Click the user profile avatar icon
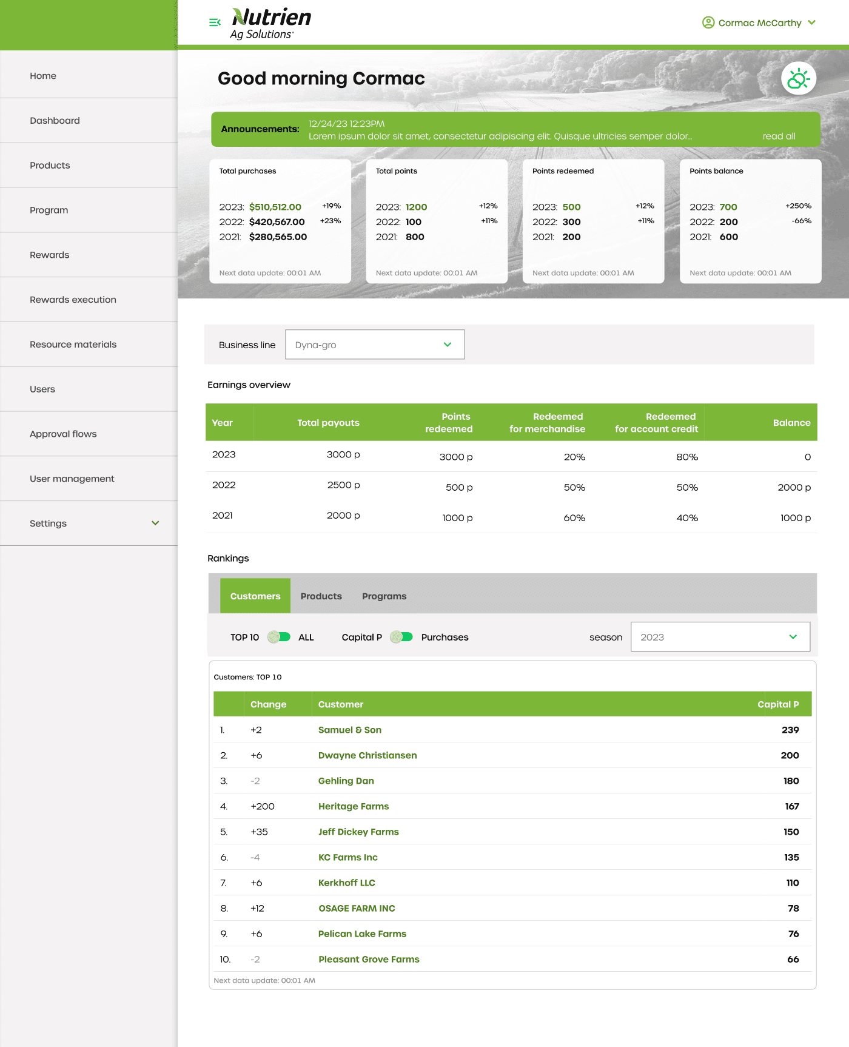Screen dimensions: 849x1047 point(708,22)
